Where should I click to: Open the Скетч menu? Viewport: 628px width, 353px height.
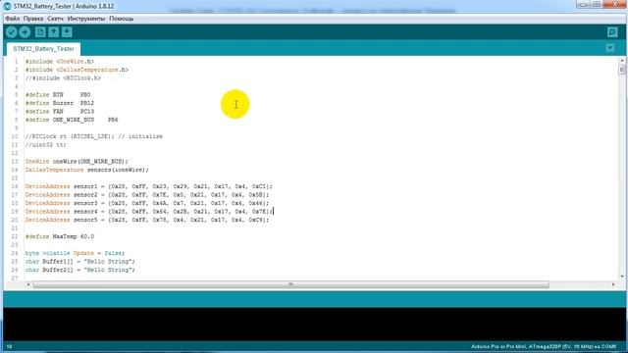tap(55, 19)
